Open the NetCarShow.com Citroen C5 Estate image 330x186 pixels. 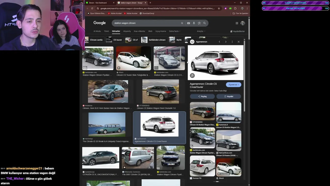(x=229, y=141)
